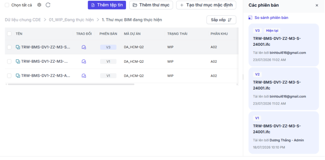
Task: Click the Thêm tệp tin button
Action: [x=107, y=5]
